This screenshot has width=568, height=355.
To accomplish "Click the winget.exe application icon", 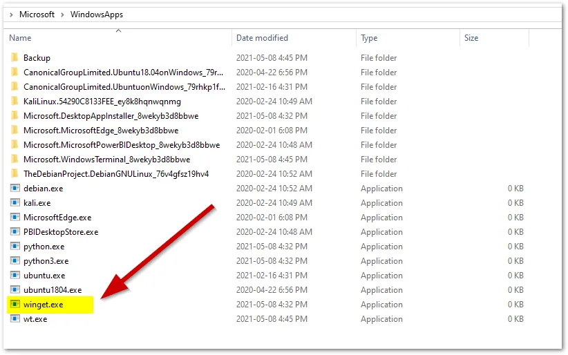I will (x=15, y=304).
